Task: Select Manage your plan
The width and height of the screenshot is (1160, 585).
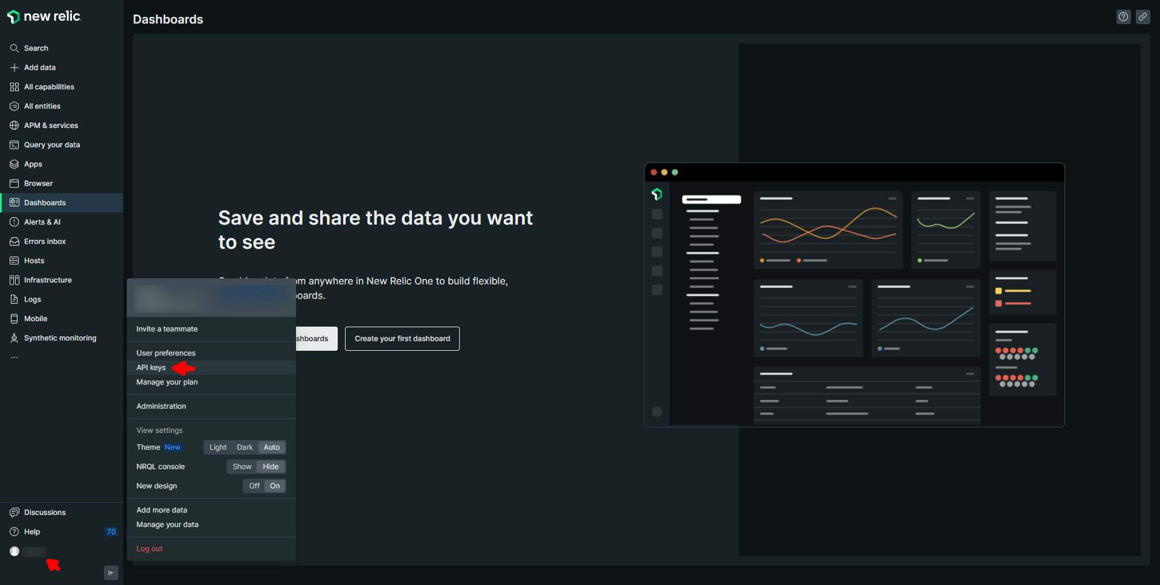Action: pyautogui.click(x=211, y=382)
